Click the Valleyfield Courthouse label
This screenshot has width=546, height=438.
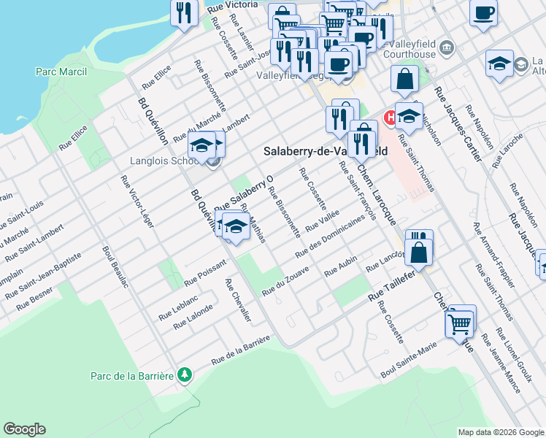click(409, 49)
